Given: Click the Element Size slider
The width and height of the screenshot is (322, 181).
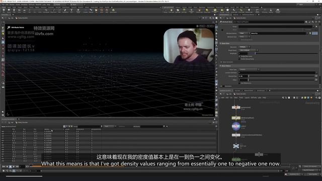Looking at the screenshot, I should [281, 76].
